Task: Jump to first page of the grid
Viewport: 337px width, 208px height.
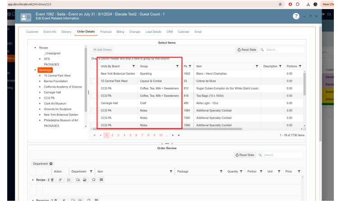Action: [94, 135]
